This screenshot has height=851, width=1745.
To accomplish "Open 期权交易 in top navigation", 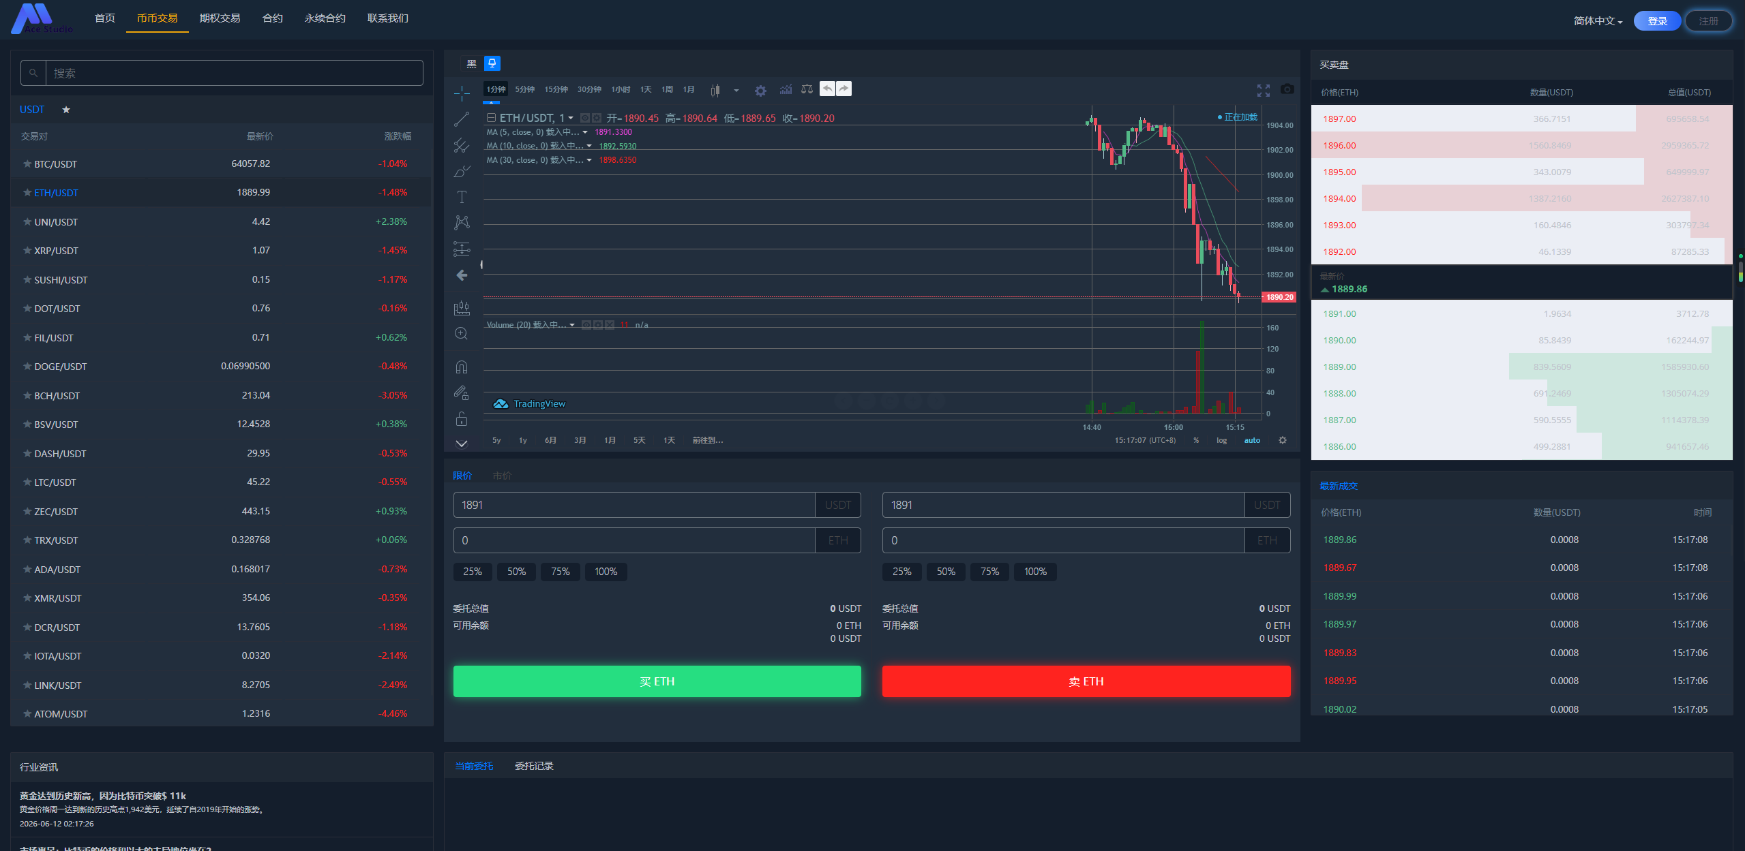I will [220, 18].
